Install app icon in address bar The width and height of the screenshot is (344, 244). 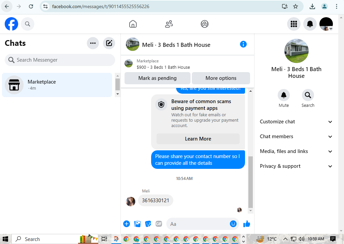(x=284, y=6)
